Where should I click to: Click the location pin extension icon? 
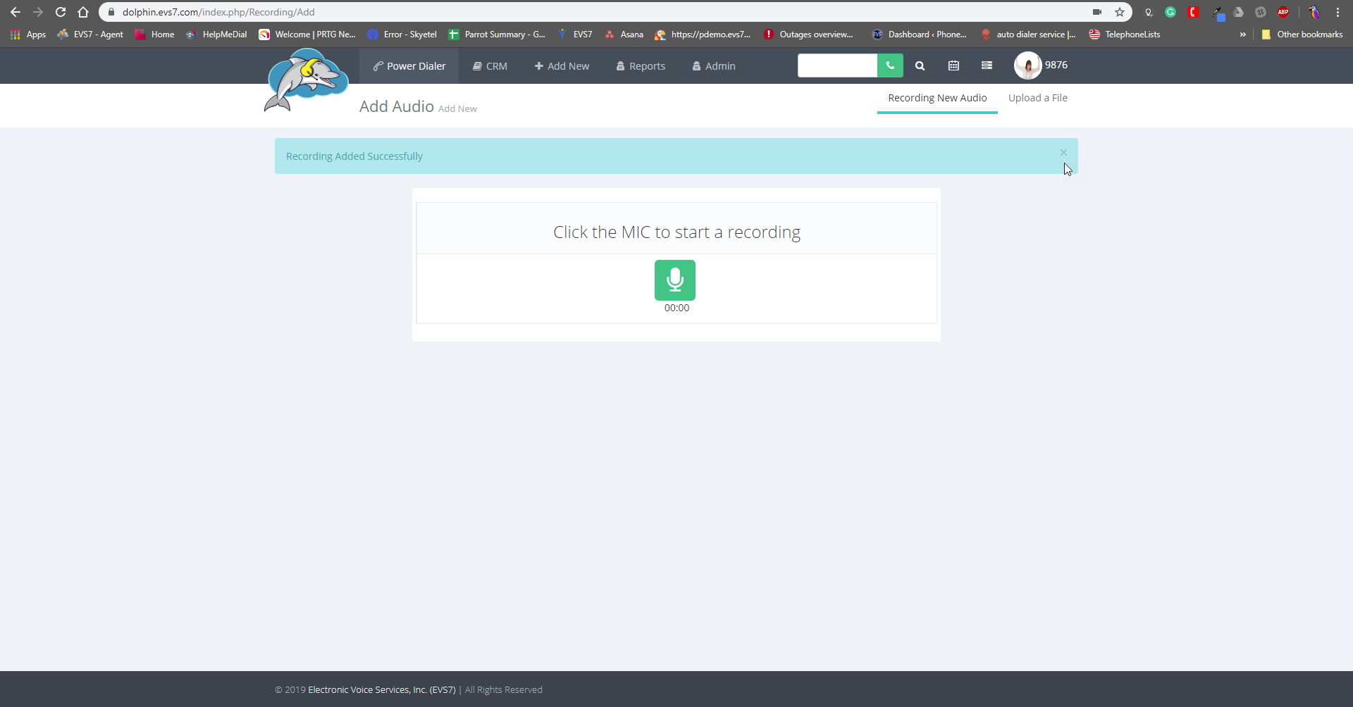[1149, 12]
